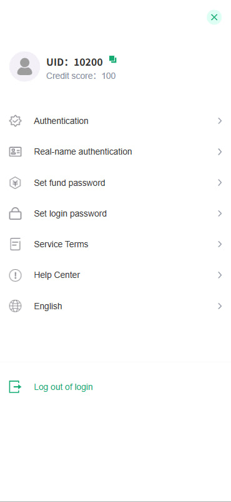Copy the UID with the green copy icon
Viewport: 231px width, 502px height.
point(113,59)
